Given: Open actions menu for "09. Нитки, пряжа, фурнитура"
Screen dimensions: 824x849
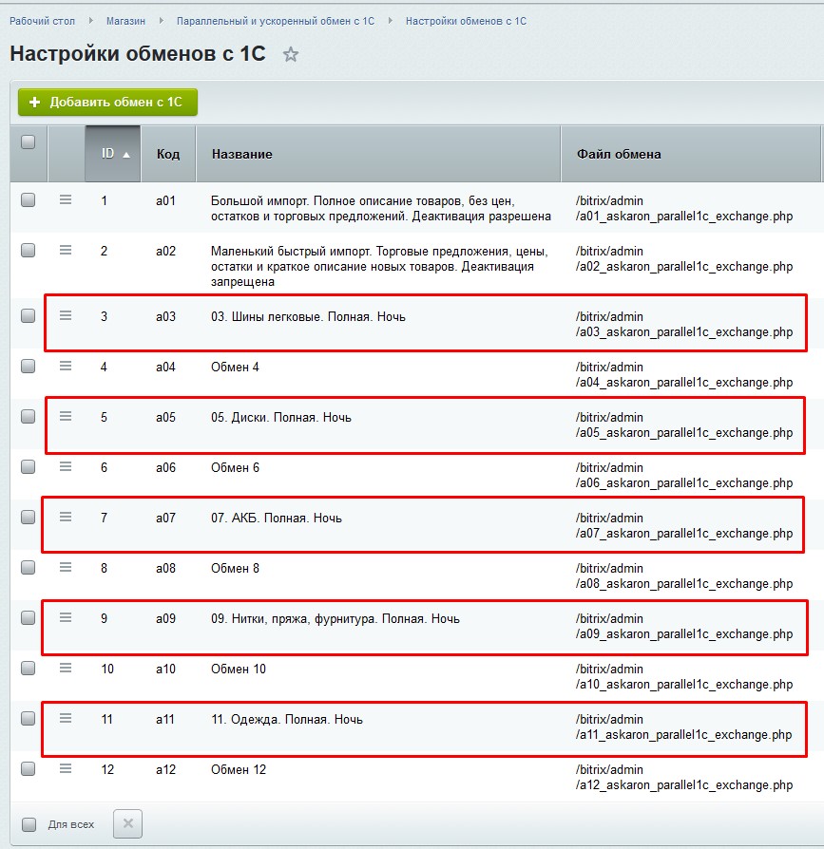Looking at the screenshot, I should tap(65, 616).
